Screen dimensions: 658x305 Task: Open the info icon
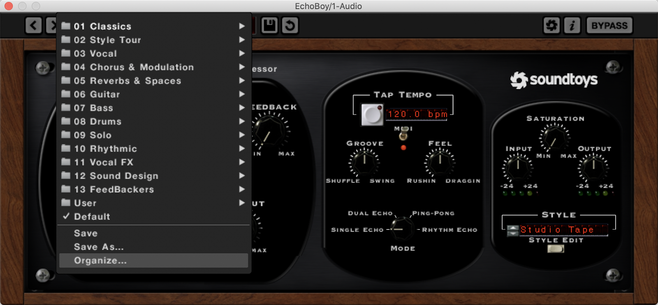pyautogui.click(x=572, y=25)
